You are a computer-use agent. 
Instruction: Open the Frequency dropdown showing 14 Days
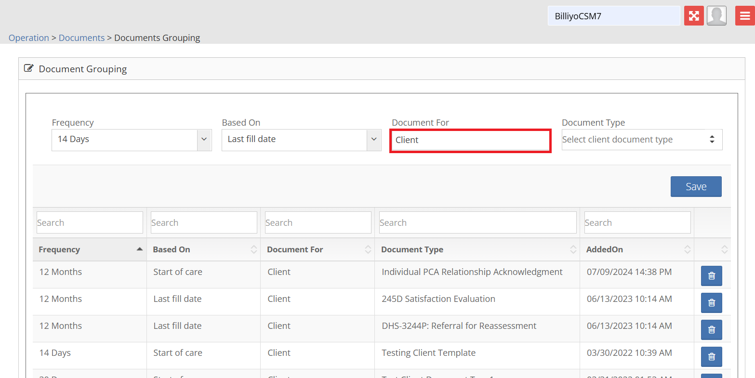[x=131, y=140]
